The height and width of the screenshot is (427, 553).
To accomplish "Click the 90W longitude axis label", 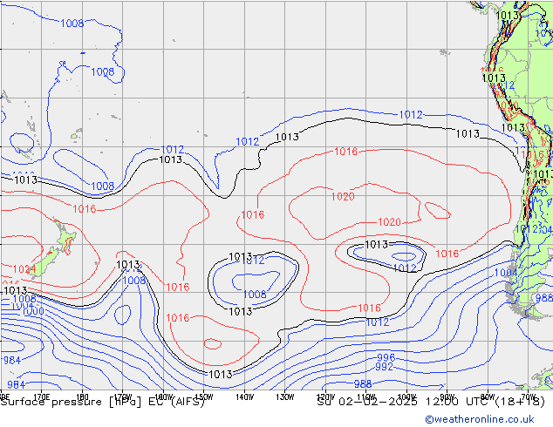I will [x=447, y=396].
